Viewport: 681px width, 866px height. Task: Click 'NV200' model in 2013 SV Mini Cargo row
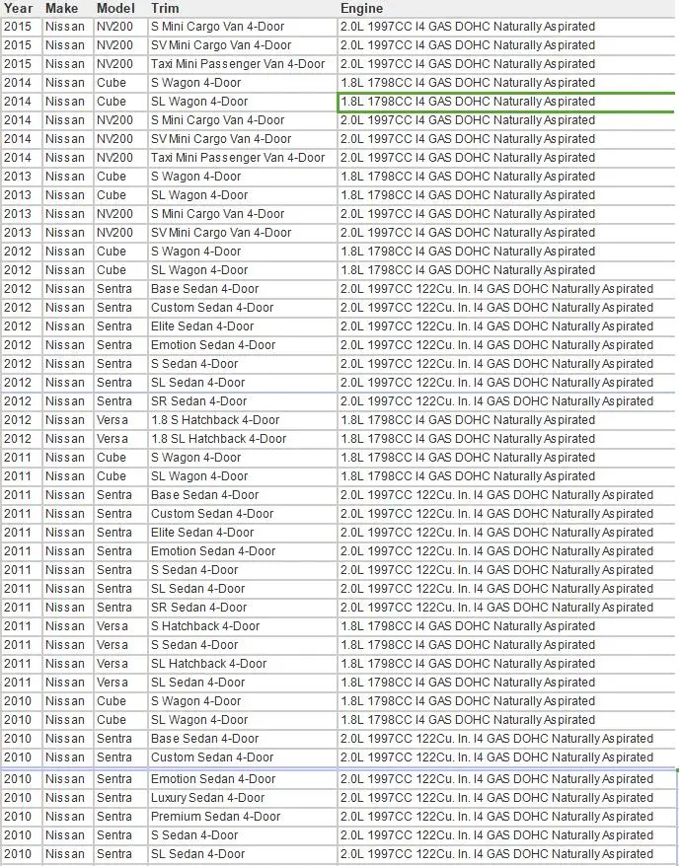[120, 233]
